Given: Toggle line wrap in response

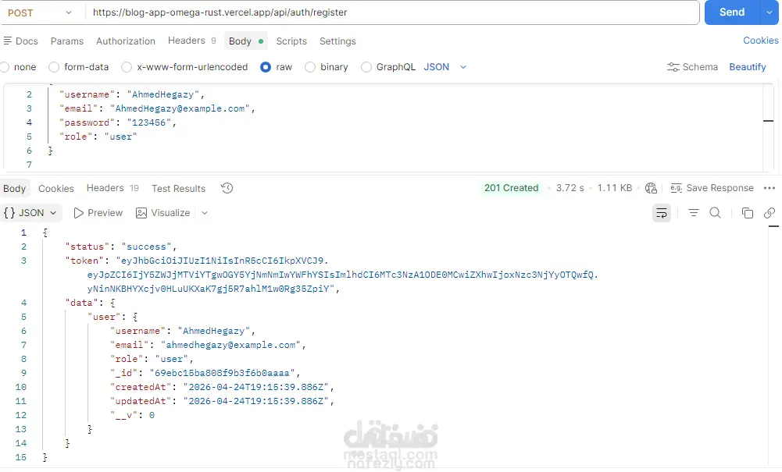Looking at the screenshot, I should click(662, 213).
